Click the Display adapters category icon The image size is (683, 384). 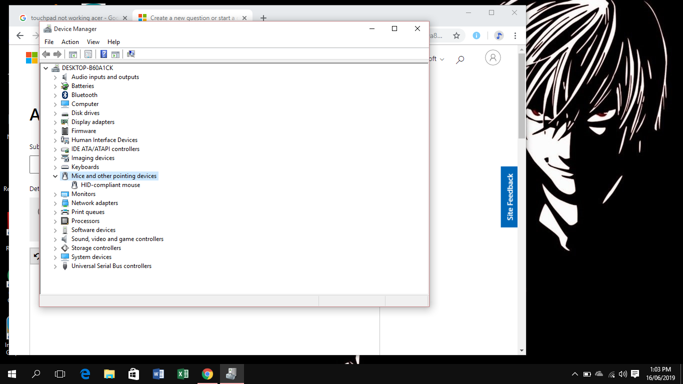point(65,122)
